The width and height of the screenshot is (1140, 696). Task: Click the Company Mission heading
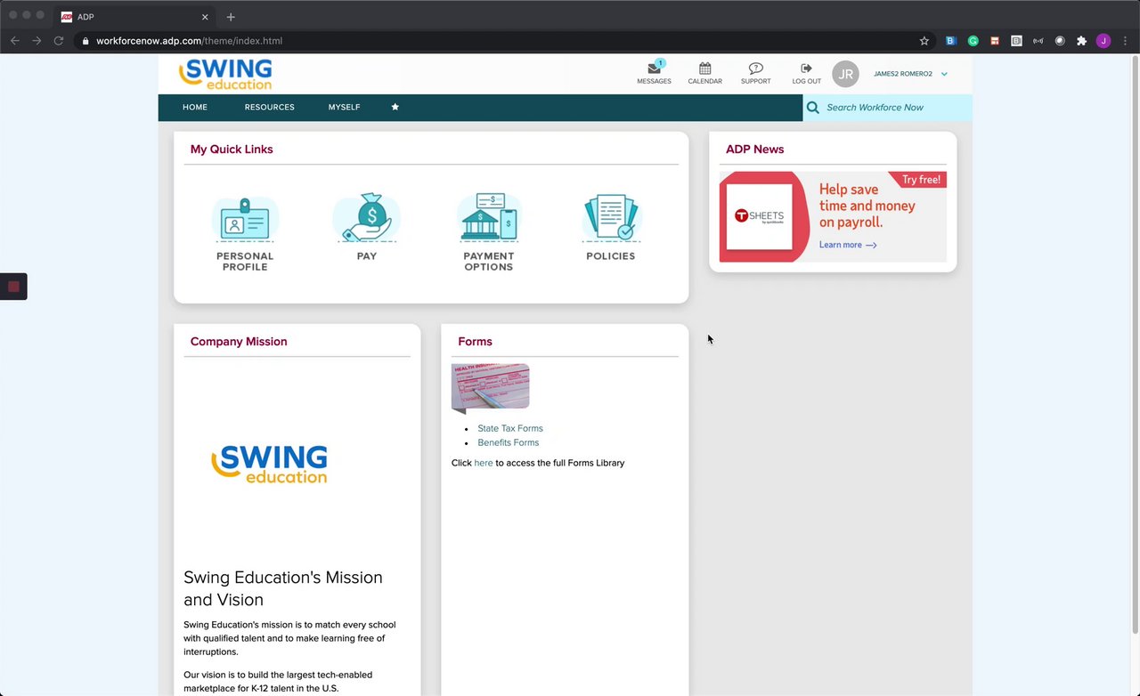pyautogui.click(x=239, y=342)
